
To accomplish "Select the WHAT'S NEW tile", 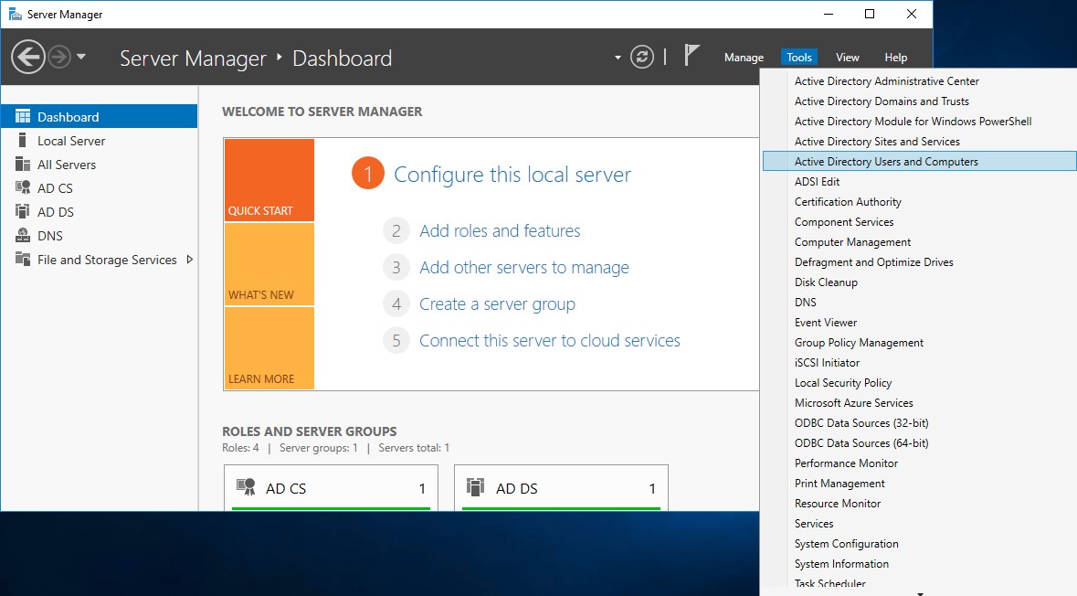I will [x=269, y=264].
